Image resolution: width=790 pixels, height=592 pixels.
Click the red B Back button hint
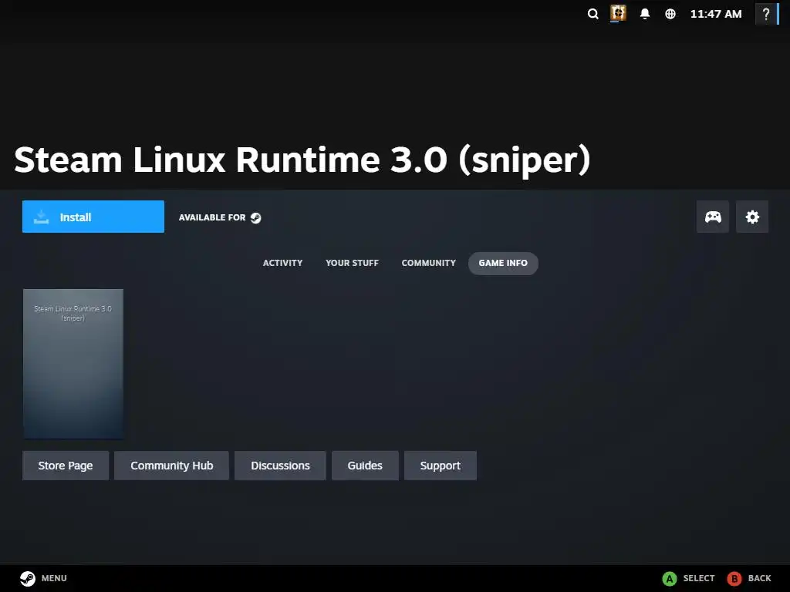[734, 578]
